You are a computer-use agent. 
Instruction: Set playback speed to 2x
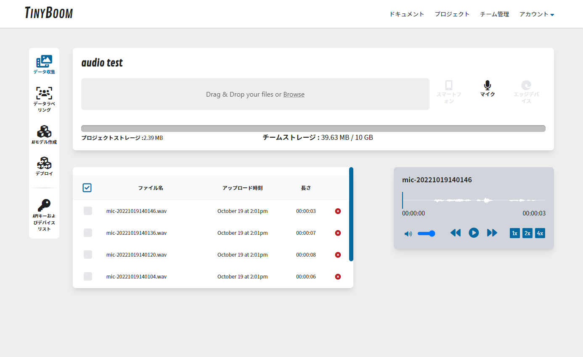[x=527, y=233]
